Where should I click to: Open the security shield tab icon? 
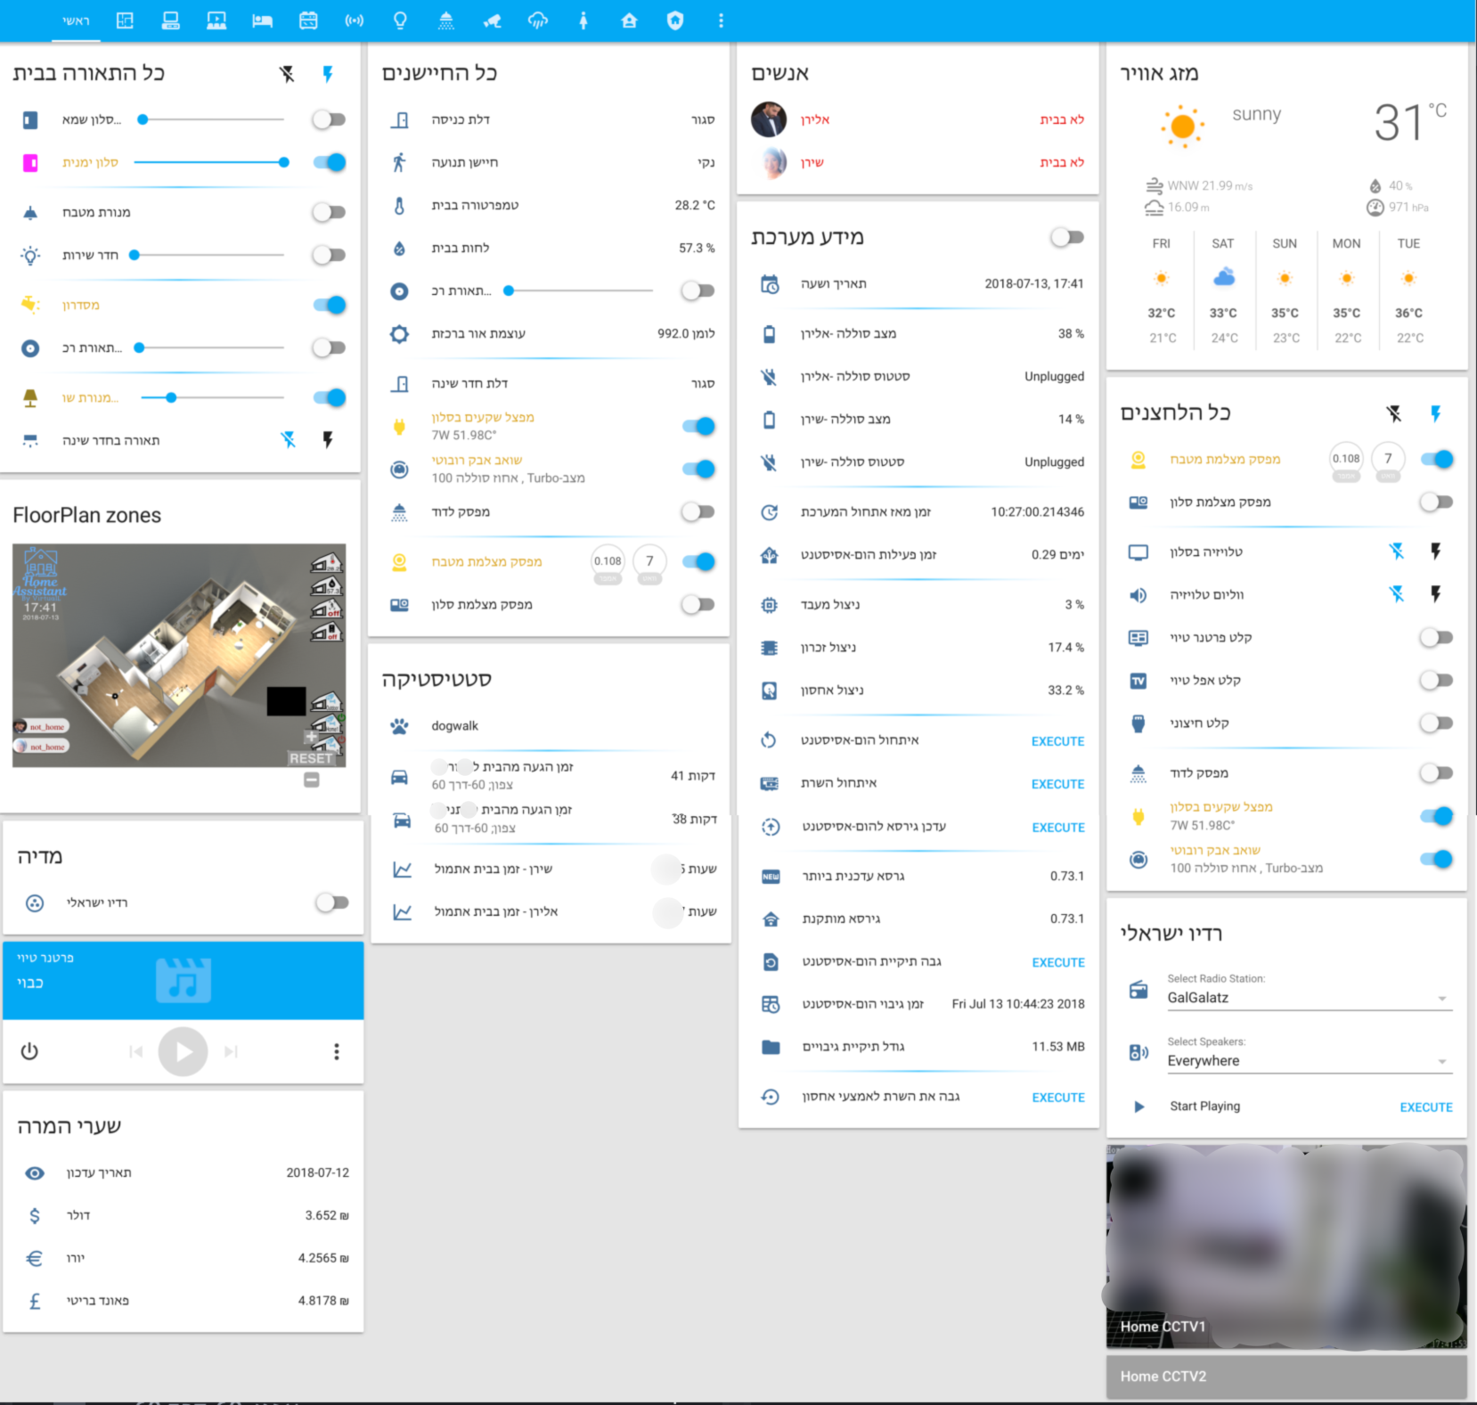[675, 20]
